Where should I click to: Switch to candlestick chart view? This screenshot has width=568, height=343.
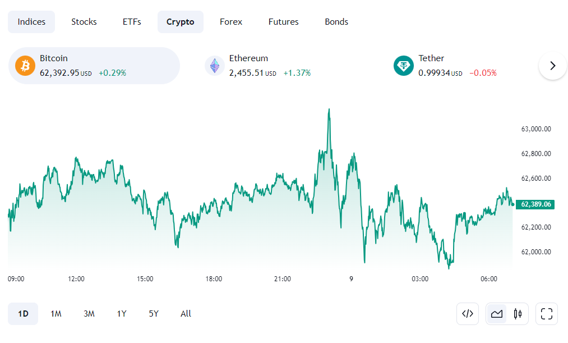click(x=518, y=314)
